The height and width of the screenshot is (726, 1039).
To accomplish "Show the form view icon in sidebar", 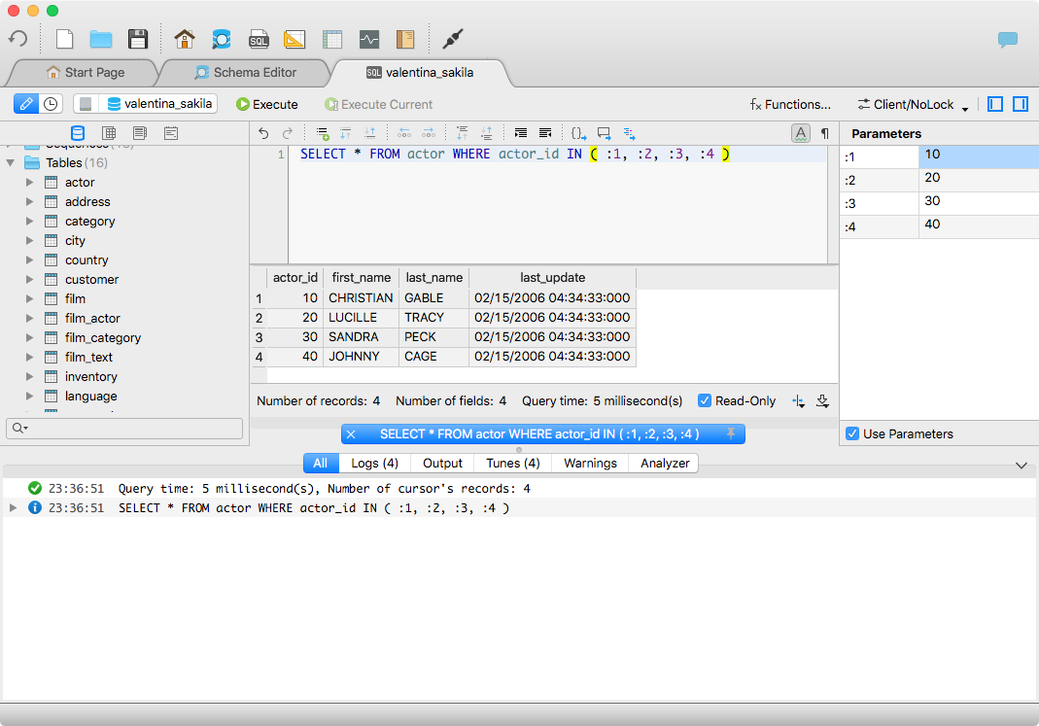I will click(171, 133).
